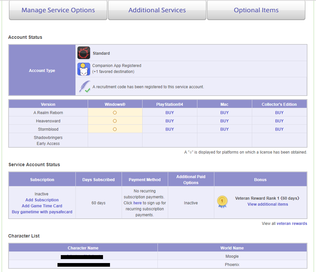Switch to the Additional Services tab
The image size is (316, 272).
pyautogui.click(x=157, y=10)
